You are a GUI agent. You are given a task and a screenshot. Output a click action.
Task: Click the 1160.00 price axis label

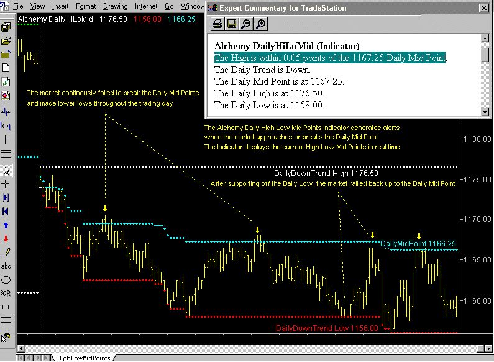coord(478,300)
